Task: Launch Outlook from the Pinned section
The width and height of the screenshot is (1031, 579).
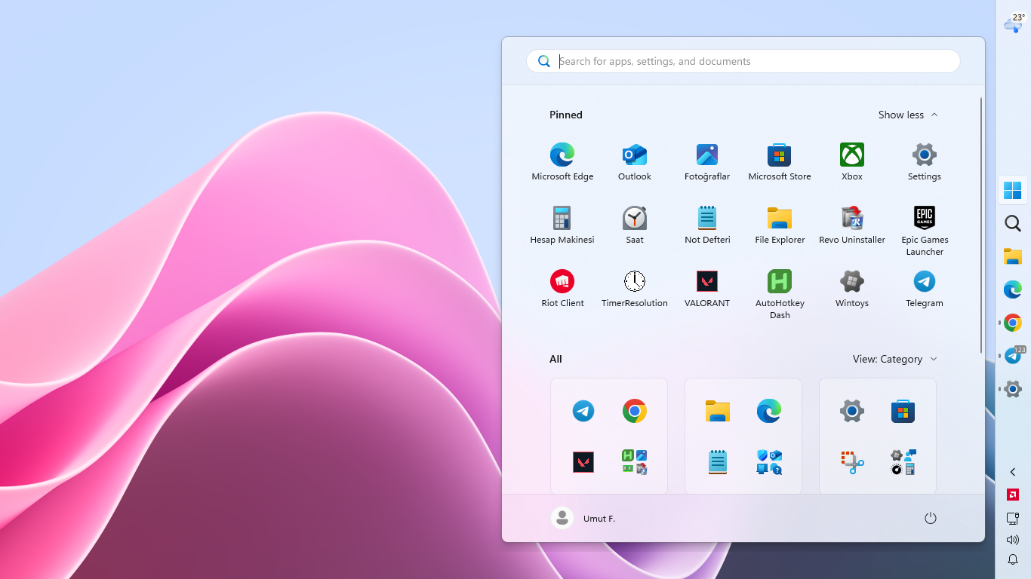Action: point(635,161)
